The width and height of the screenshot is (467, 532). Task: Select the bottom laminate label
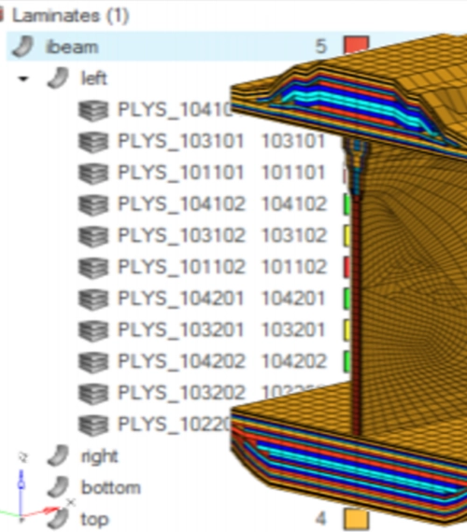111,487
